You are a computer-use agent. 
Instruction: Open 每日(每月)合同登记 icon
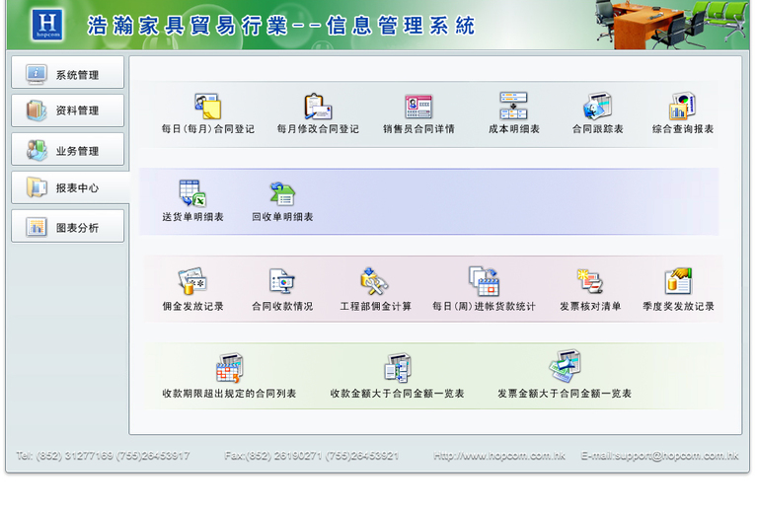(x=207, y=107)
